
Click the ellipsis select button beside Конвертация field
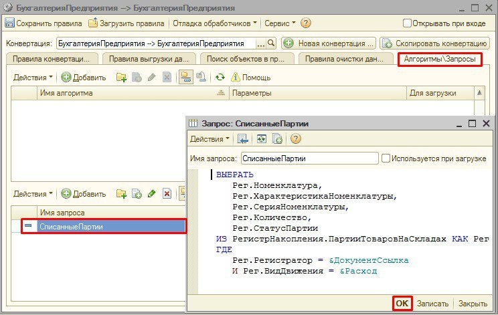(260, 43)
